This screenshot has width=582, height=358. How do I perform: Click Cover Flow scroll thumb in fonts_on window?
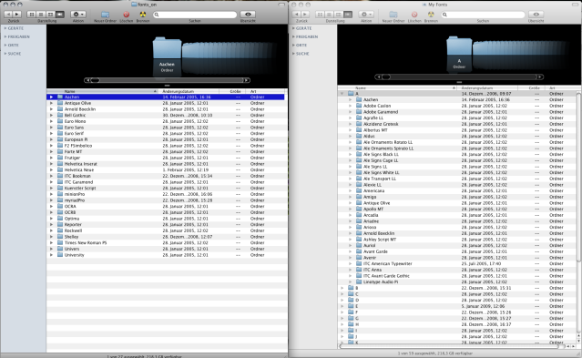(95, 80)
